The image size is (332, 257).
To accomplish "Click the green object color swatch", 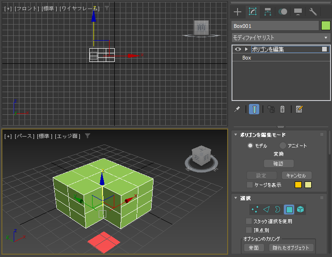I will pos(326,26).
